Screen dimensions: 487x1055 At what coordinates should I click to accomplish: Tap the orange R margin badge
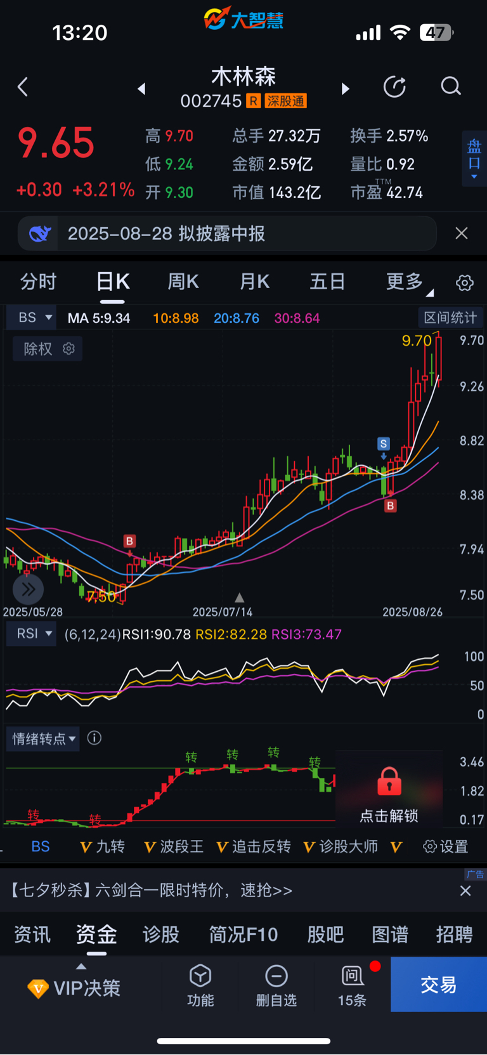(x=254, y=101)
